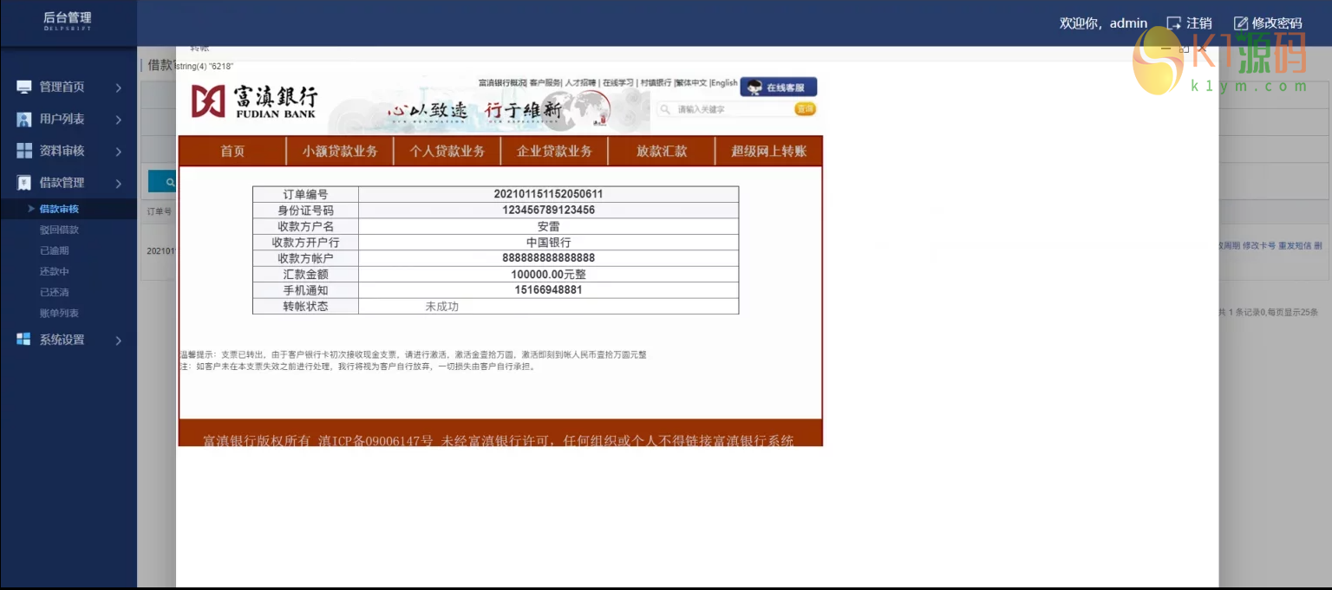Click the 管理首页 monitor icon in sidebar
The image size is (1332, 590).
[x=24, y=88]
